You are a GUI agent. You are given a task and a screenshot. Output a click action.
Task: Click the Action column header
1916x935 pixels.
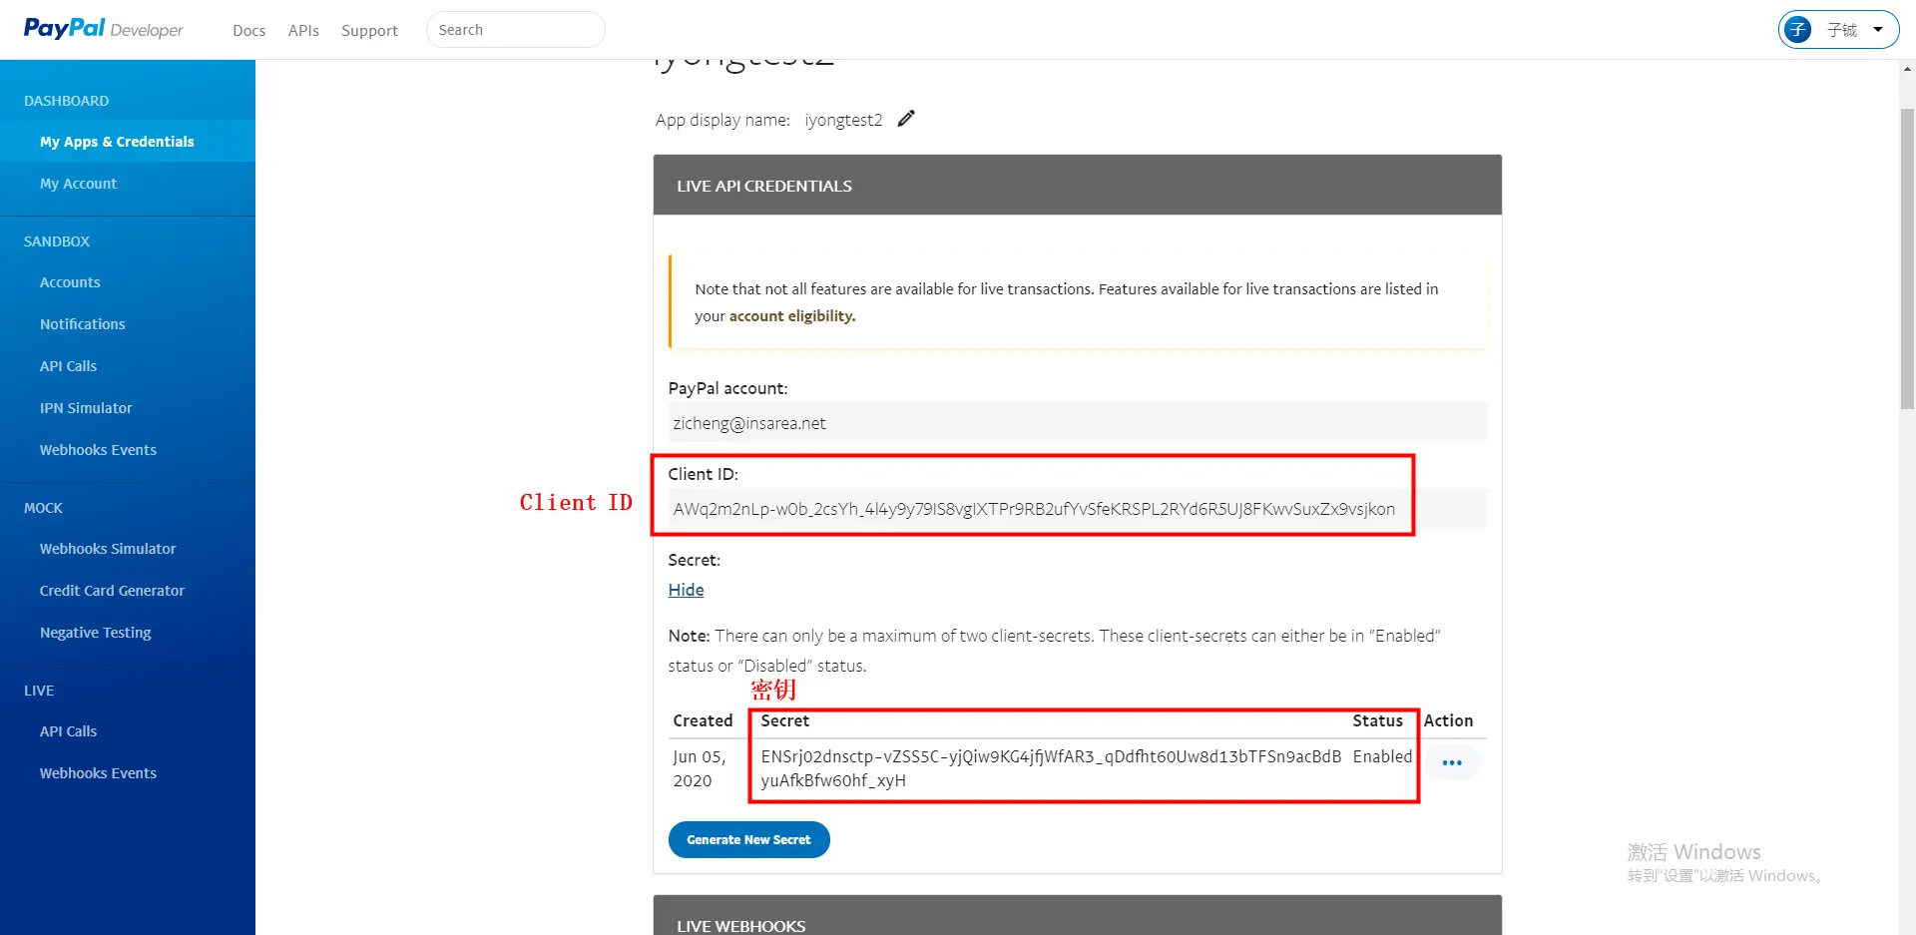[1448, 720]
